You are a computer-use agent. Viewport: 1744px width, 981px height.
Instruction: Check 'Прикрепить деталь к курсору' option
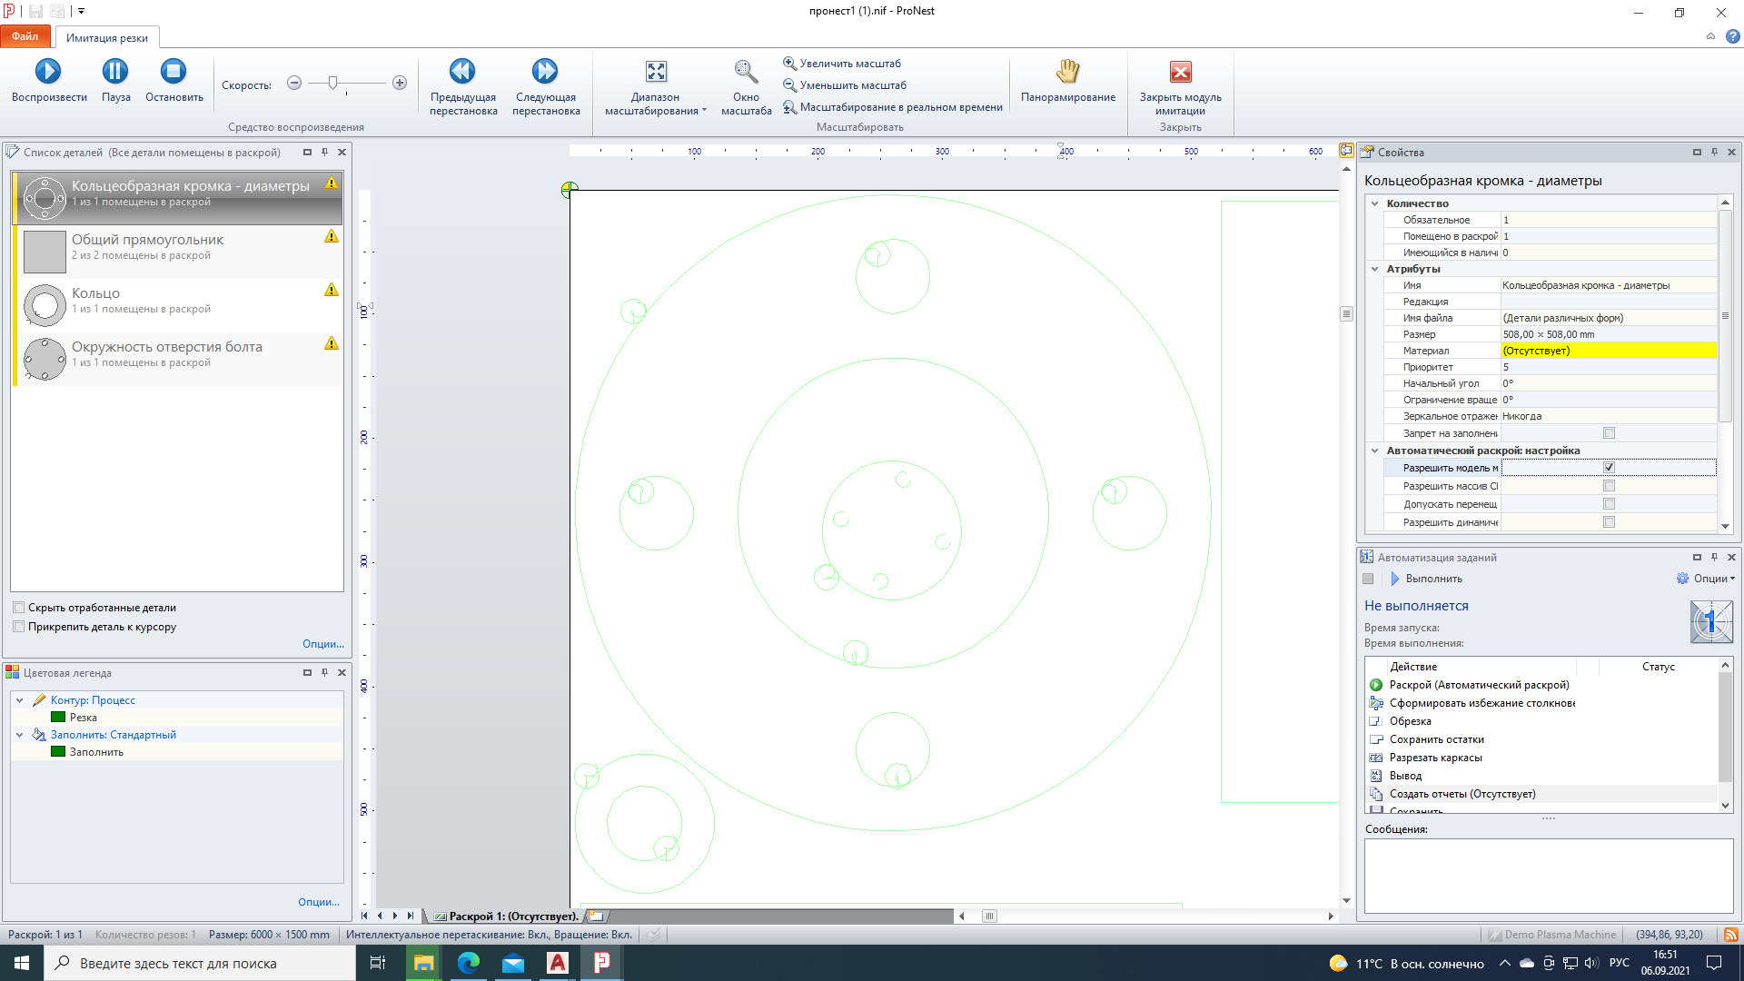pyautogui.click(x=19, y=627)
